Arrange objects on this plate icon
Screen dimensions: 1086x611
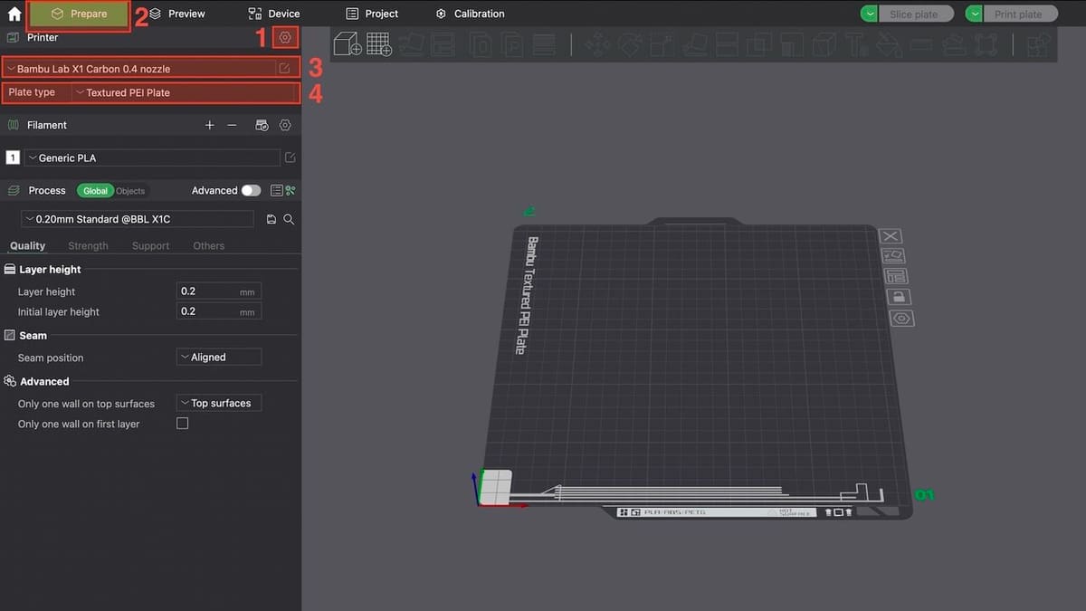click(x=896, y=276)
